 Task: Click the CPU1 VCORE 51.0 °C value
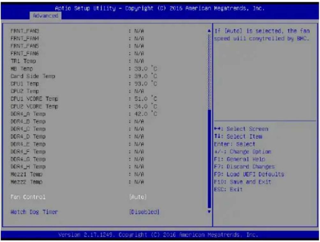tap(146, 99)
